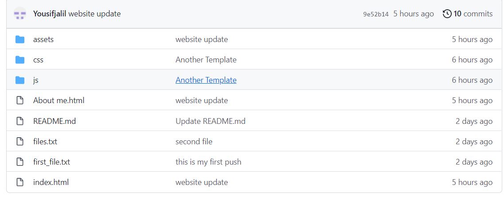Open the Update README.md commit message
The width and height of the screenshot is (504, 200).
coord(210,121)
